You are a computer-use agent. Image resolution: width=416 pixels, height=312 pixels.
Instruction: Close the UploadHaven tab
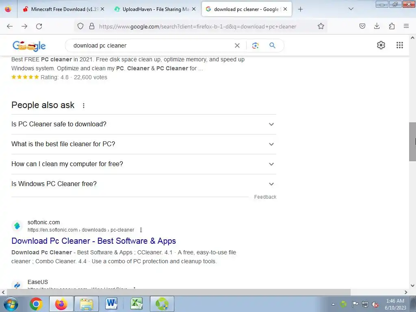(194, 9)
